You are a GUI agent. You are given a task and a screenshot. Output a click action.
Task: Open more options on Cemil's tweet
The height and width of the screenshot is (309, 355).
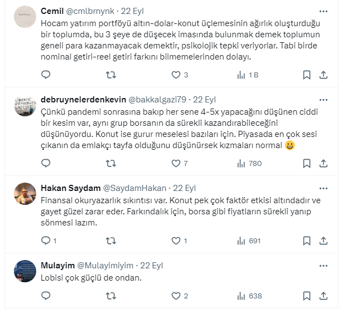(x=323, y=11)
